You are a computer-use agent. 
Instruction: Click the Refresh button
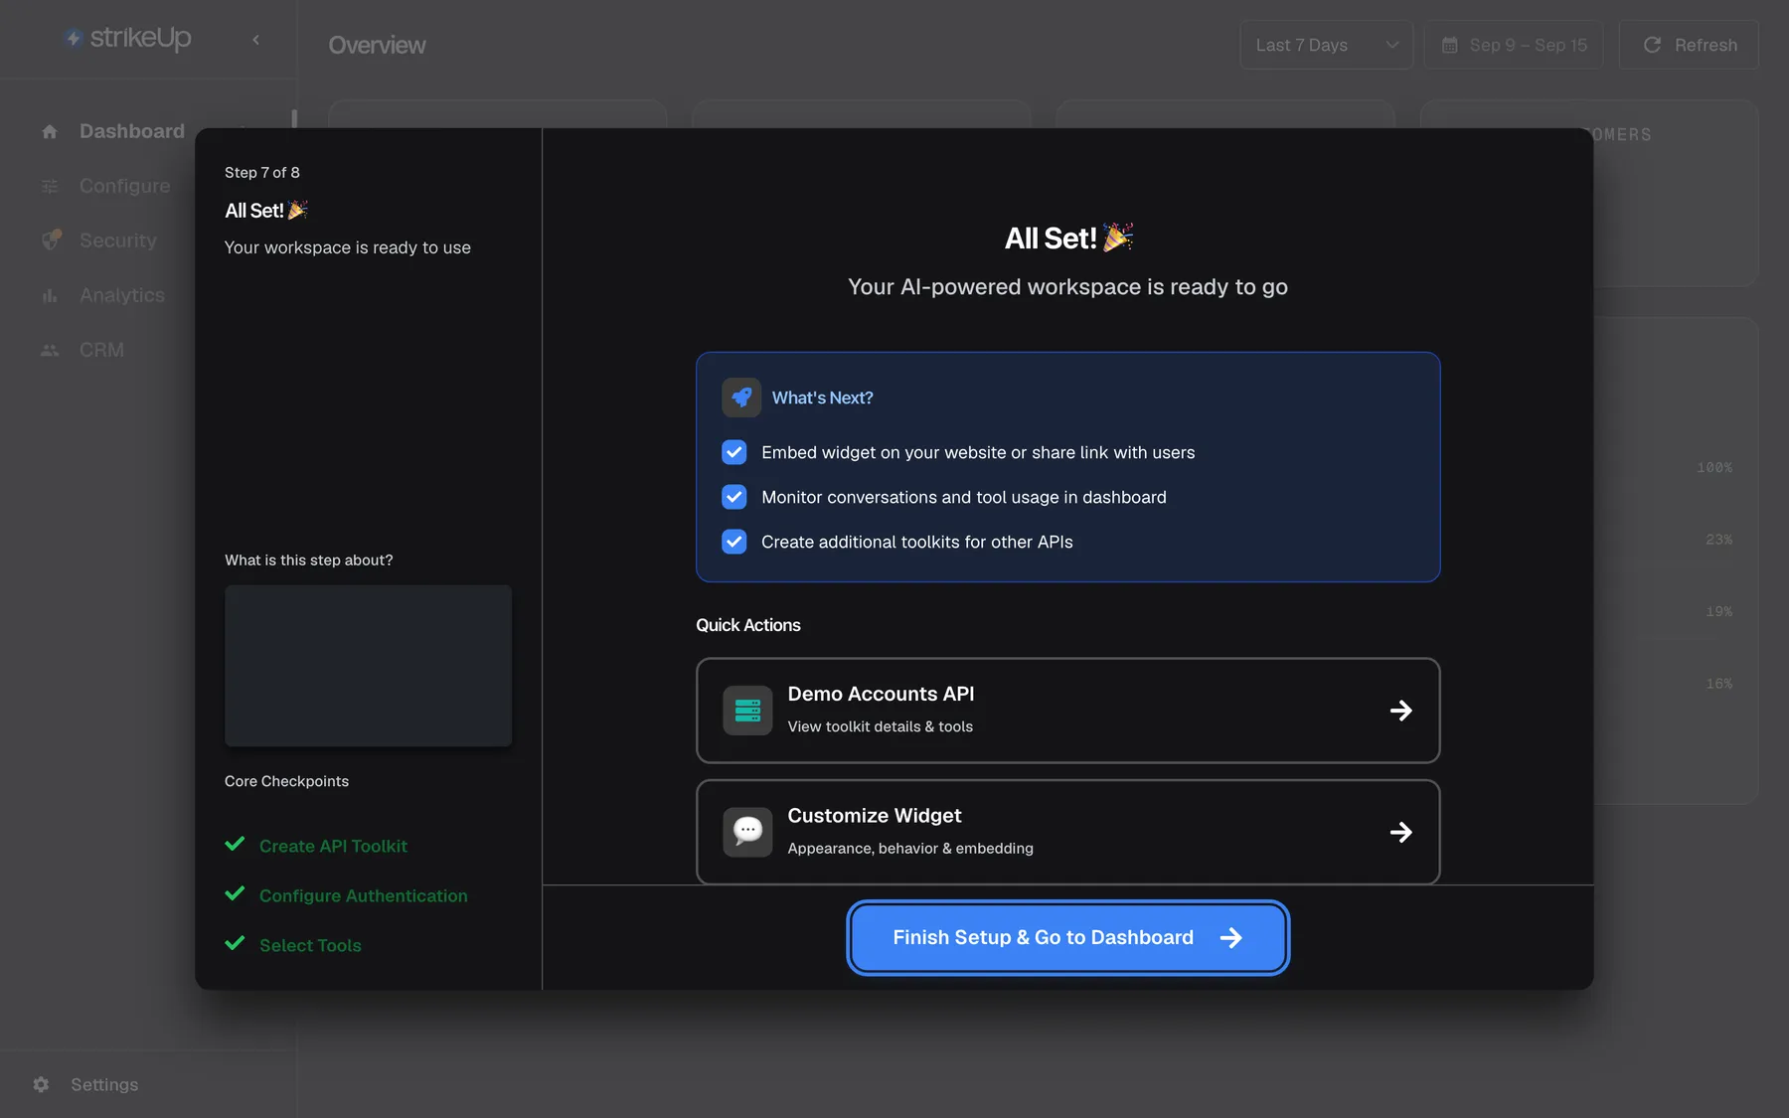click(1689, 45)
